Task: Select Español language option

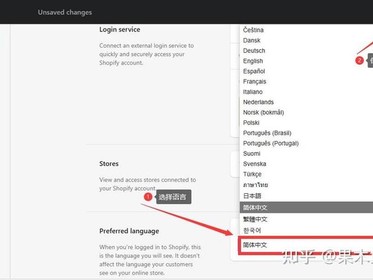Action: (x=306, y=71)
